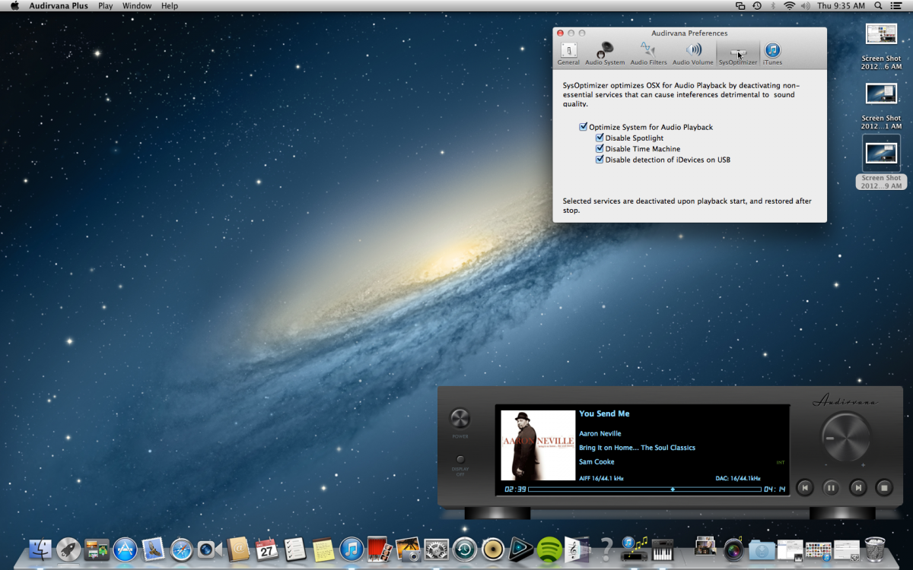Open the iTunes preferences pane
Viewport: 913px width, 570px height.
[772, 53]
